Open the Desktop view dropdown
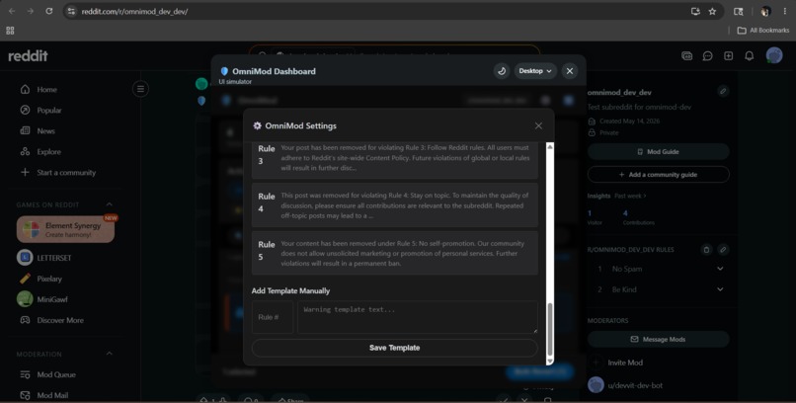This screenshot has height=403, width=796. (x=535, y=71)
